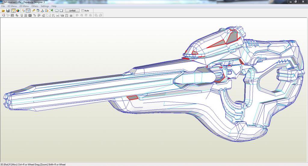308x166 pixels.
Task: Select the rotate part tool with arrow
Action: pos(8,15)
